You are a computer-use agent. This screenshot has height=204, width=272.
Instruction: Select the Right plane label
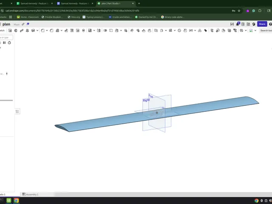[146, 100]
